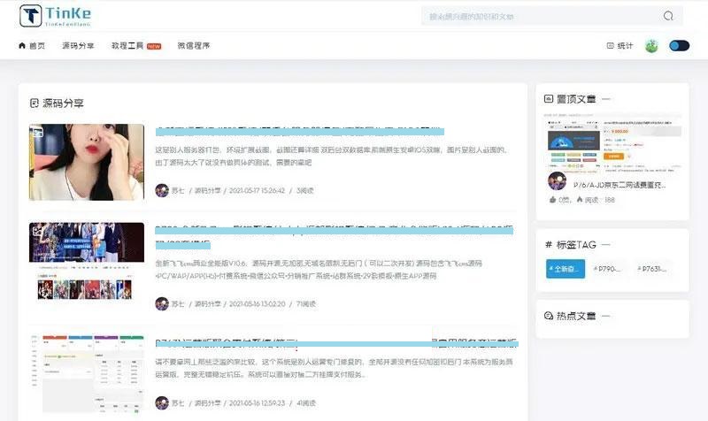The width and height of the screenshot is (708, 421).
Task: Select the P7631 tag
Action: pyautogui.click(x=652, y=269)
